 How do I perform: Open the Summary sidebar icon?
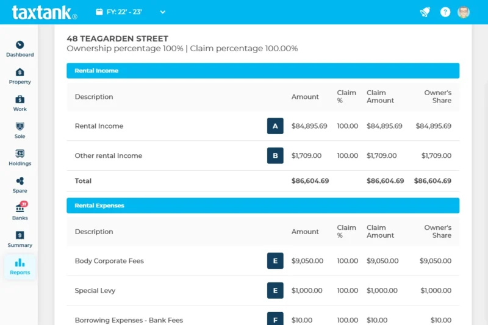tap(20, 235)
